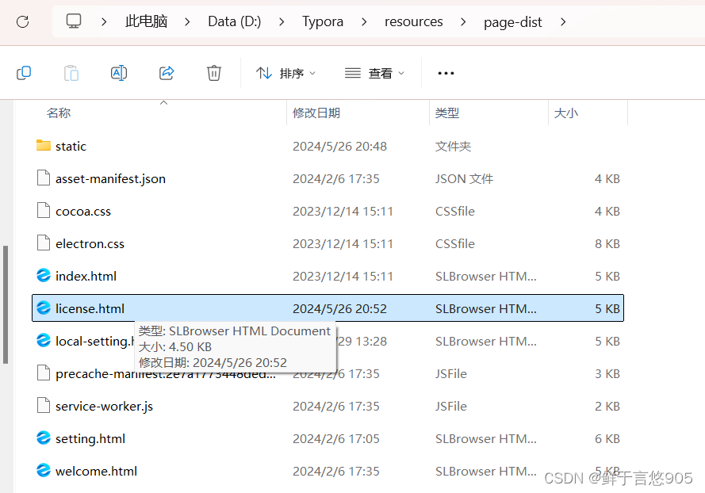Click page-dist in the breadcrumb path
The image size is (705, 493).
pyautogui.click(x=513, y=22)
